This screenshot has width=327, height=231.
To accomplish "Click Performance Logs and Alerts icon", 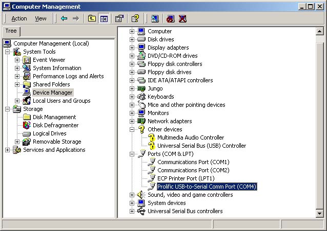I will pyautogui.click(x=27, y=76).
